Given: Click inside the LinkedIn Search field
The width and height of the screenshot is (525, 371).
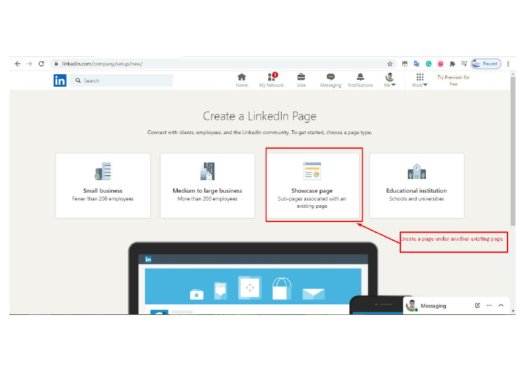Looking at the screenshot, I should coord(121,80).
